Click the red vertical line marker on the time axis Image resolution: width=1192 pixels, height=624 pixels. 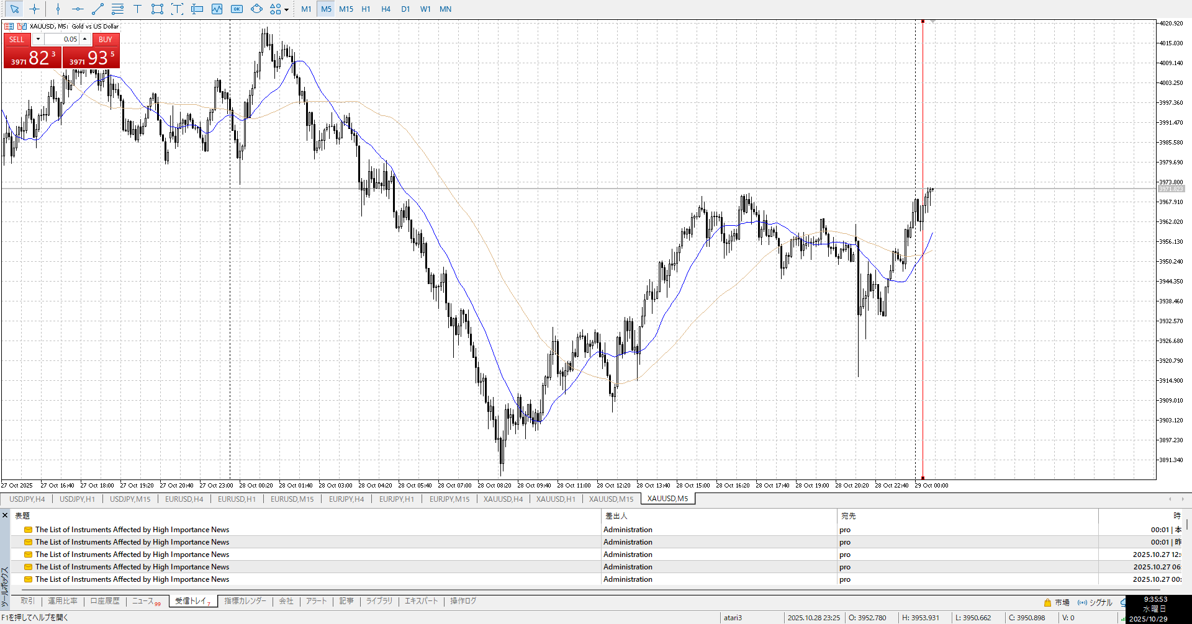[x=923, y=478]
